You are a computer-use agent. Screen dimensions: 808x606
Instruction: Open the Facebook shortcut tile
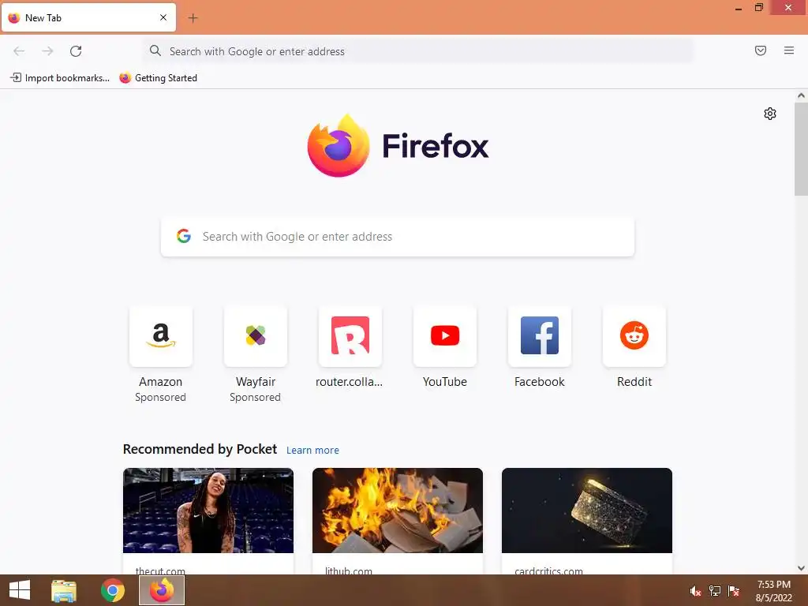coord(540,336)
